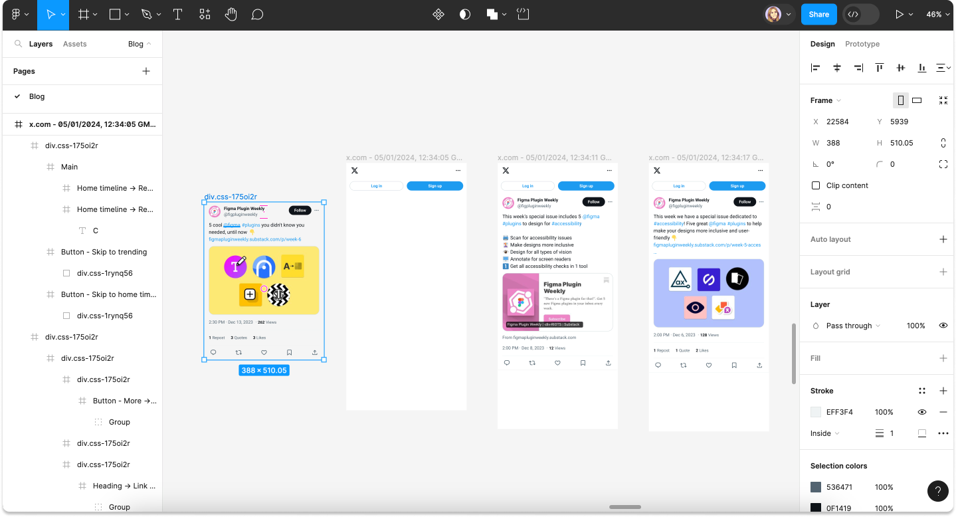This screenshot has width=956, height=517.
Task: Open Pass through blend mode dropdown
Action: click(853, 326)
